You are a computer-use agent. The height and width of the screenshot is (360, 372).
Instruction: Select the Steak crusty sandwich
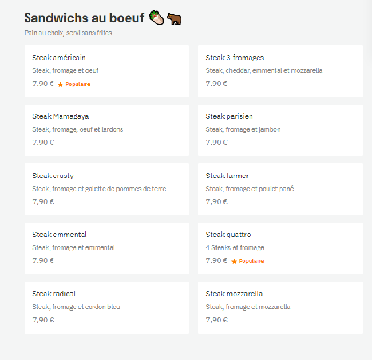click(107, 189)
